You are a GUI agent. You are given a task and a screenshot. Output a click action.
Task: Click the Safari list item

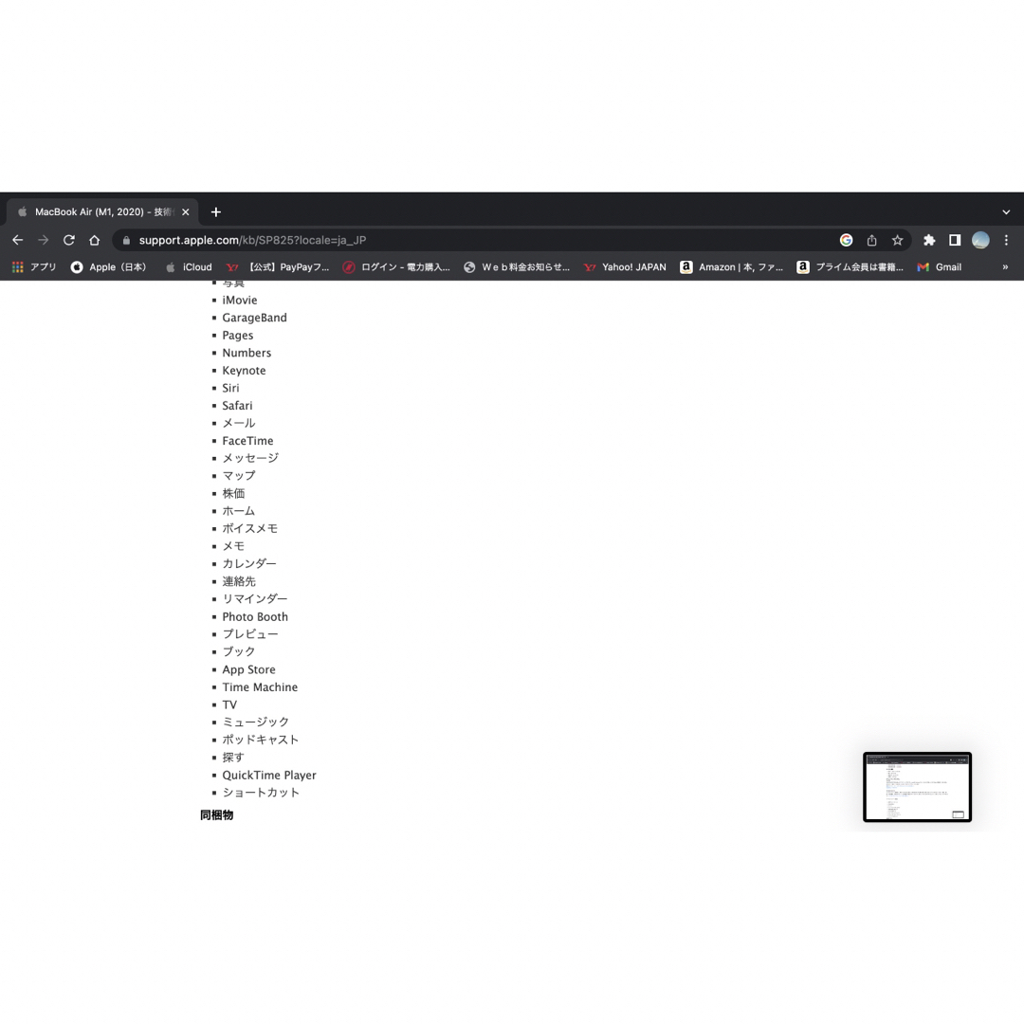pyautogui.click(x=237, y=406)
